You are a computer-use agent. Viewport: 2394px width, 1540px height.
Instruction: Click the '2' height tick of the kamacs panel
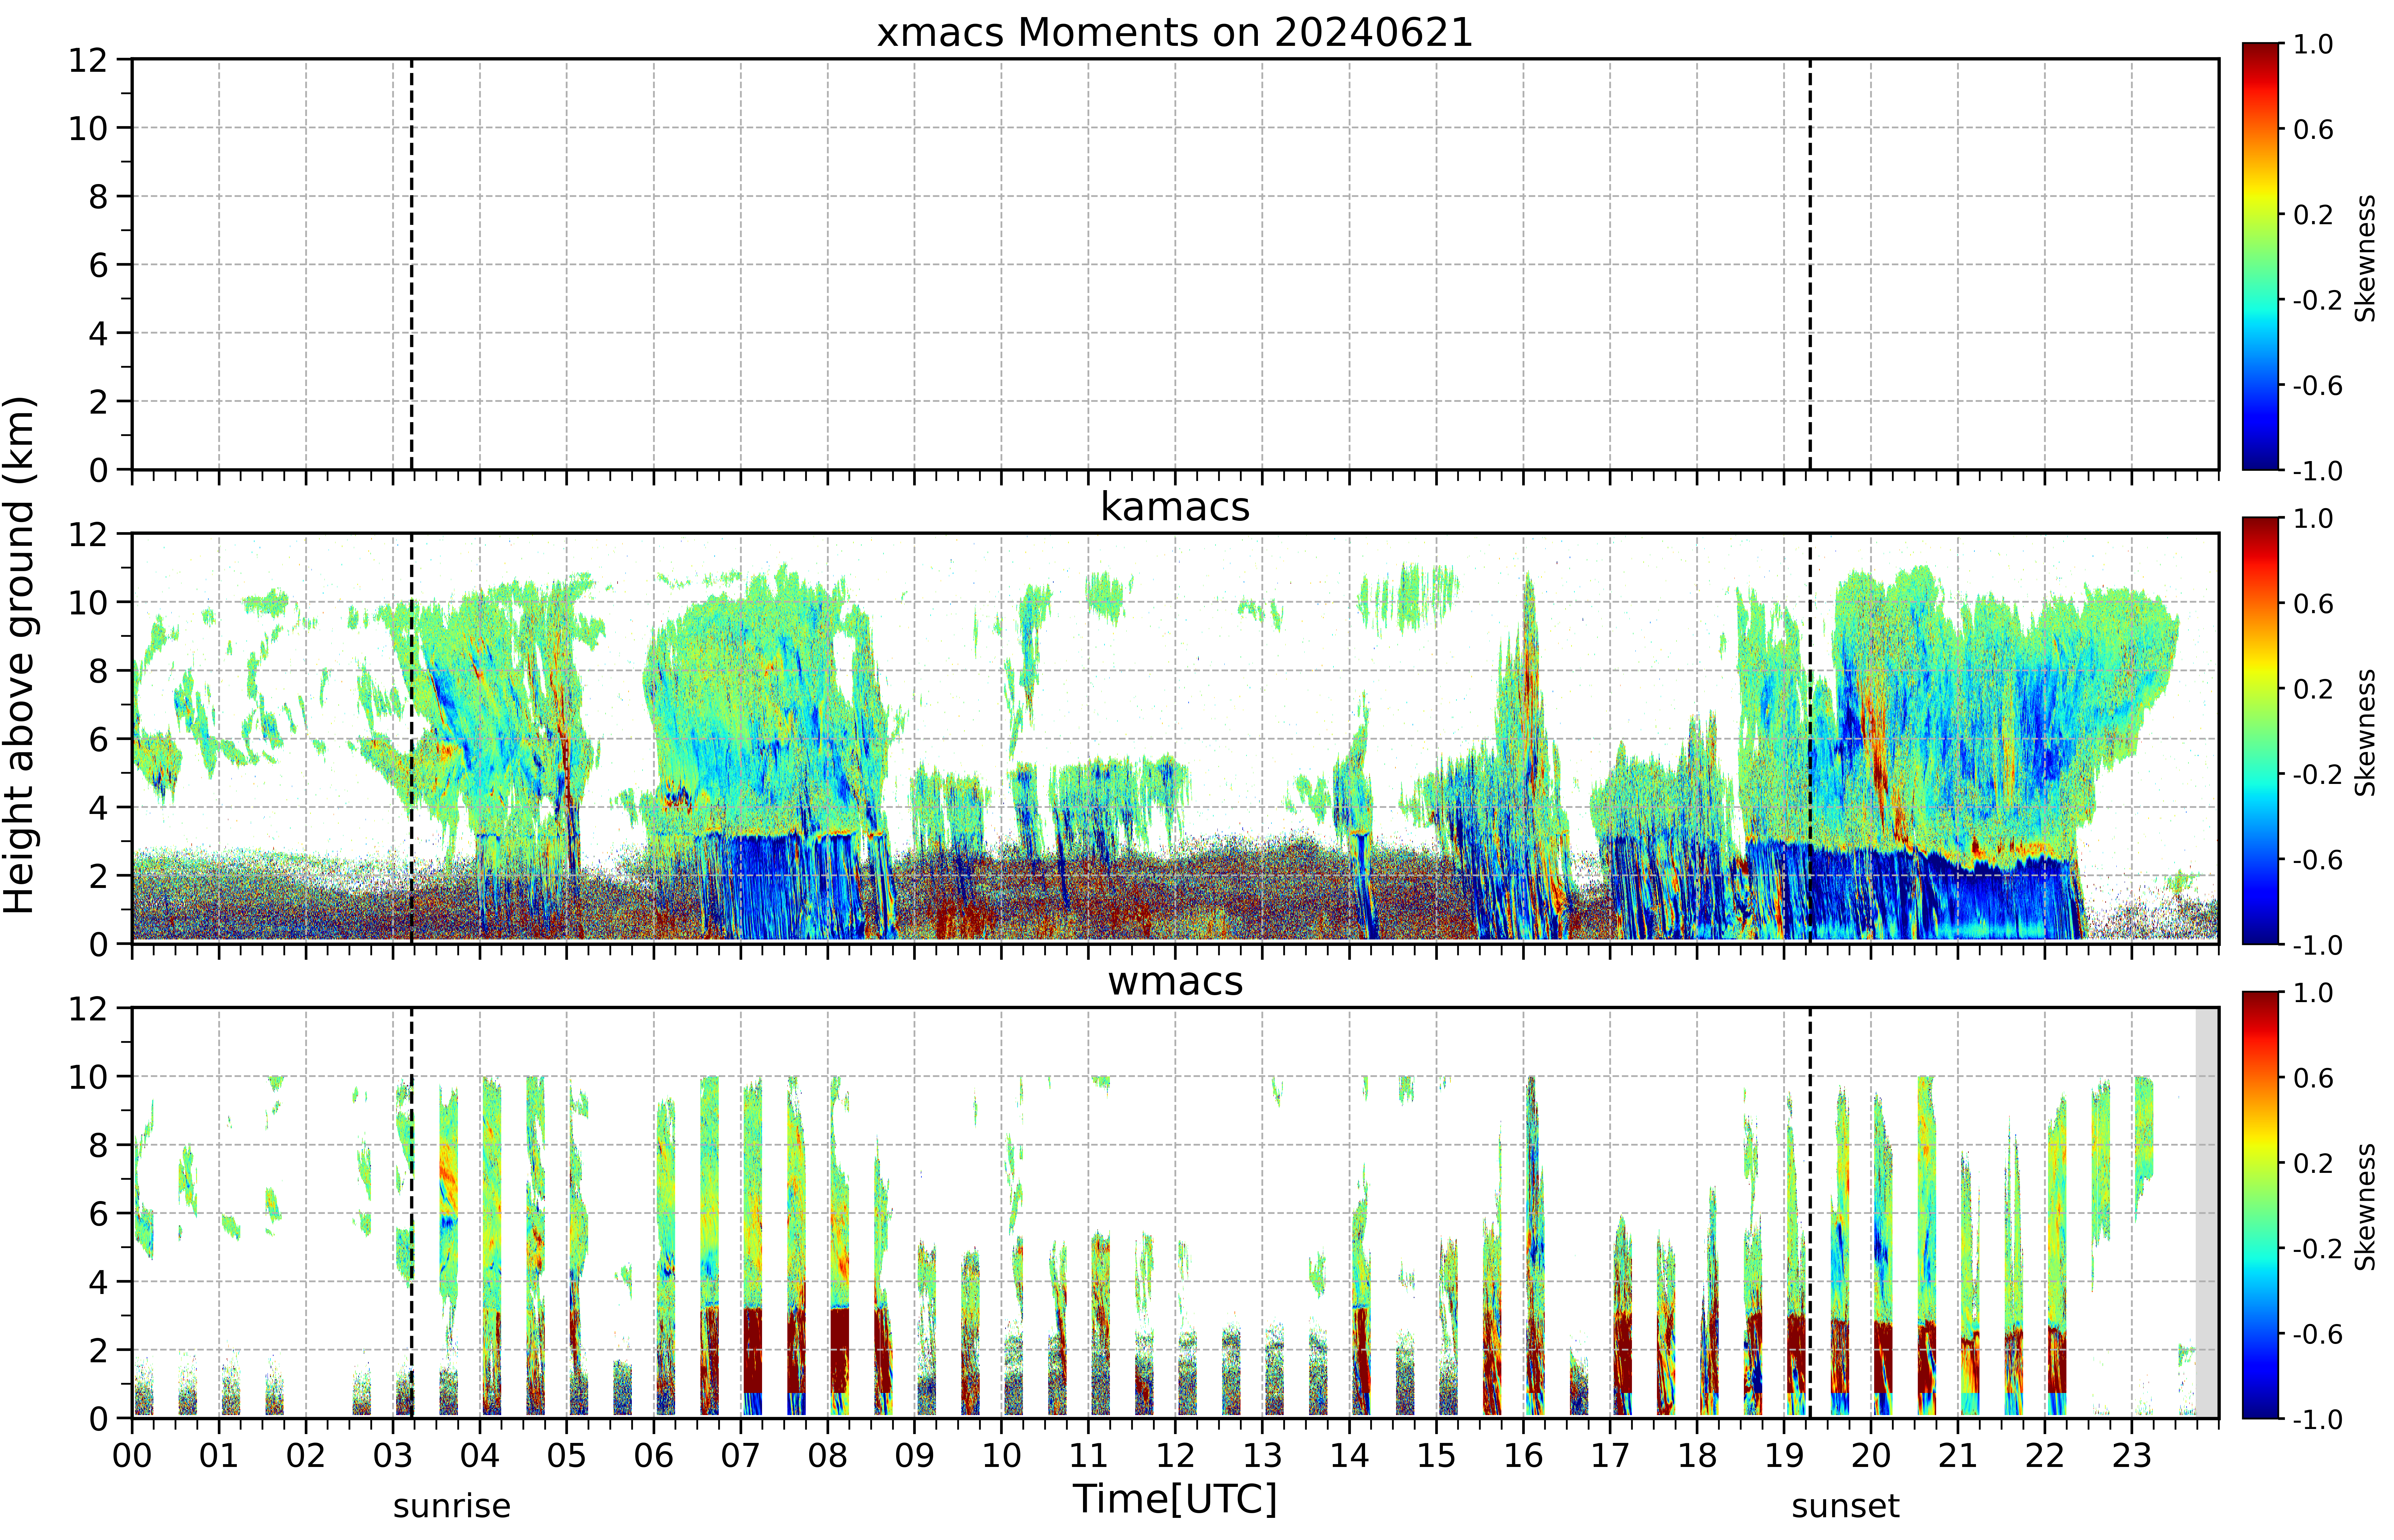tap(98, 876)
